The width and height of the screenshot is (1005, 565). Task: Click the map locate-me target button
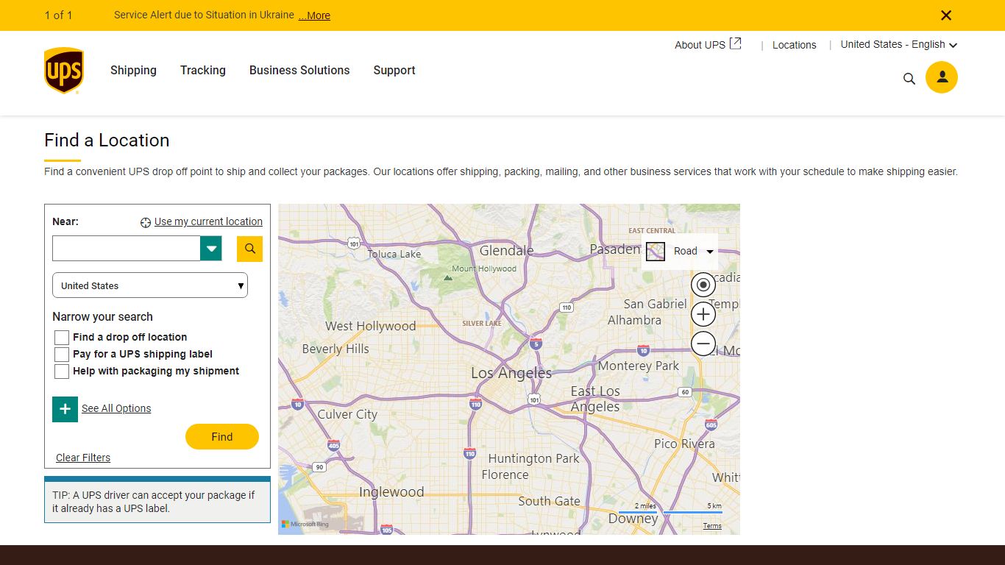click(703, 285)
